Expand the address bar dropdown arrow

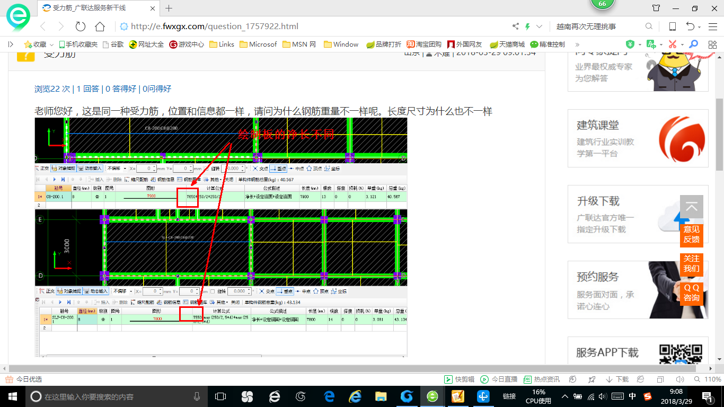pos(540,26)
